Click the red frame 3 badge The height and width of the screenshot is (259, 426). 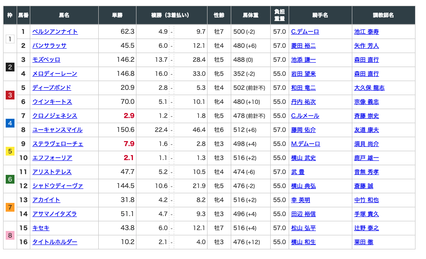(10, 95)
